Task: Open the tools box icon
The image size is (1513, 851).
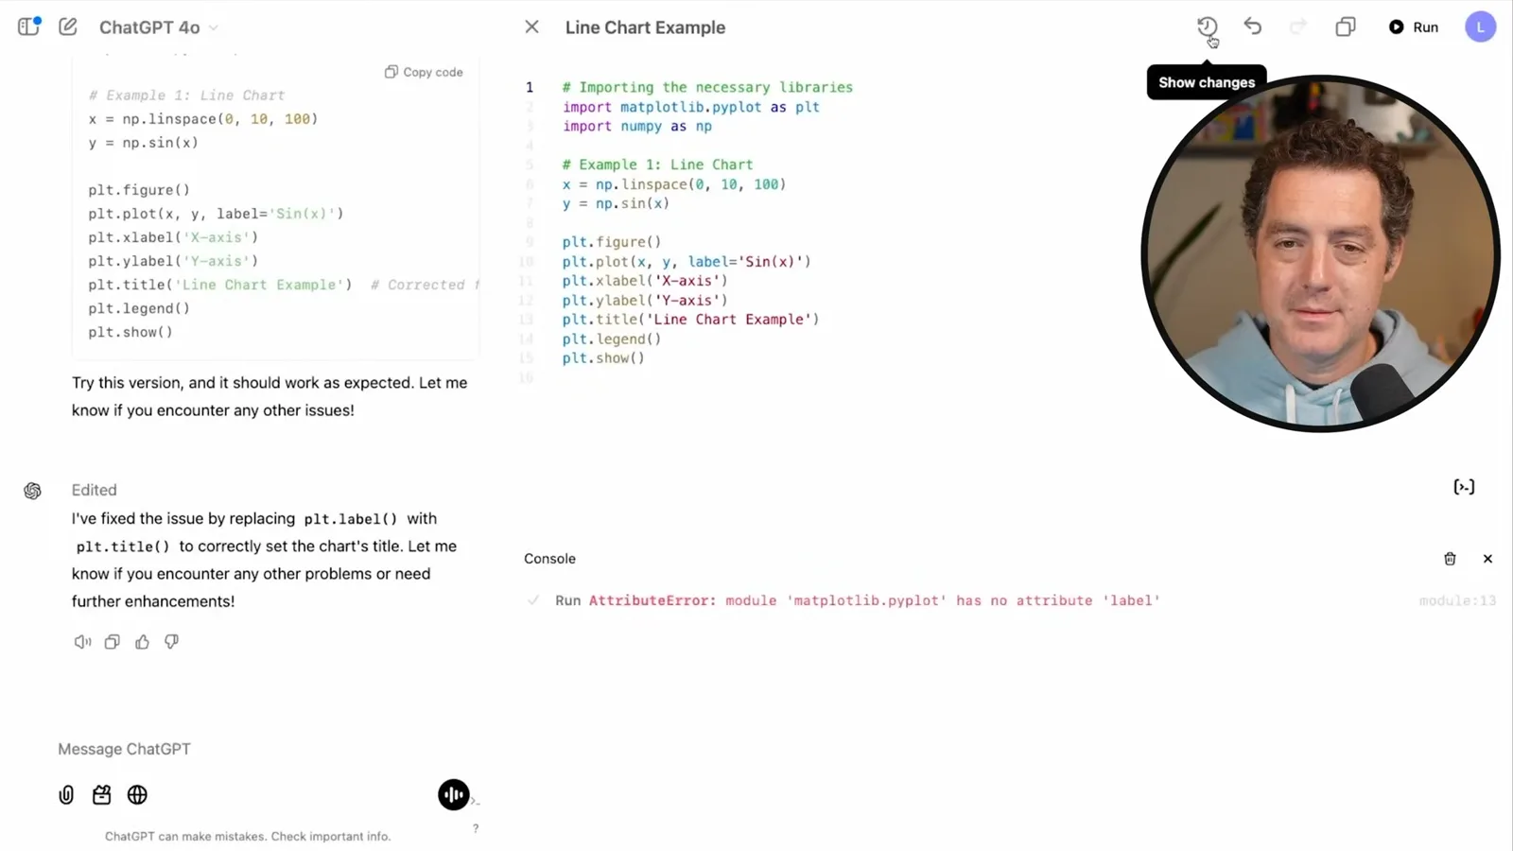Action: tap(101, 795)
